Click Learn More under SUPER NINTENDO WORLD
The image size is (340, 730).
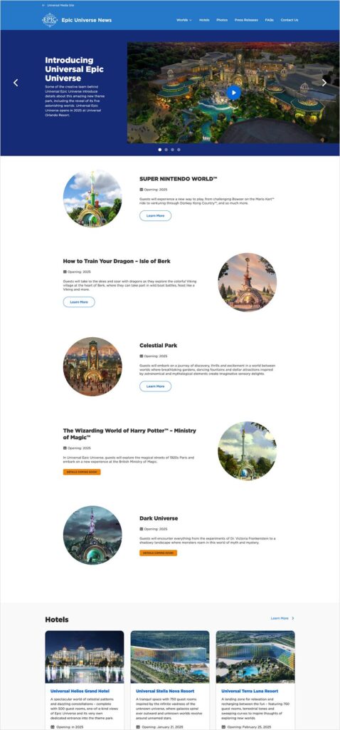(x=156, y=215)
